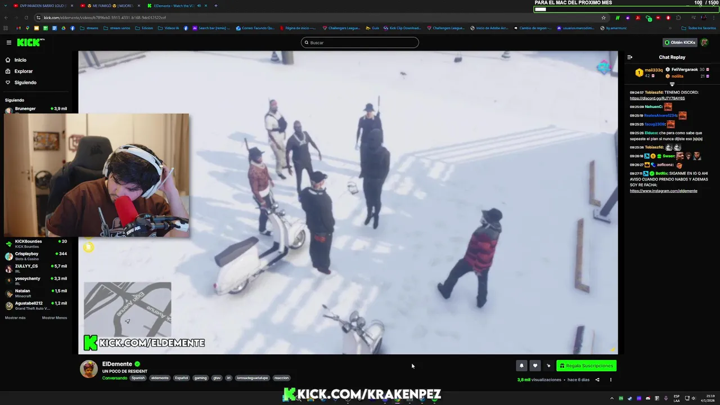Toggle notification bell for channel

click(521, 366)
